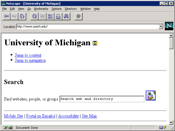Open the Go menu
Viewport: 175px width, 131px height.
29,9
